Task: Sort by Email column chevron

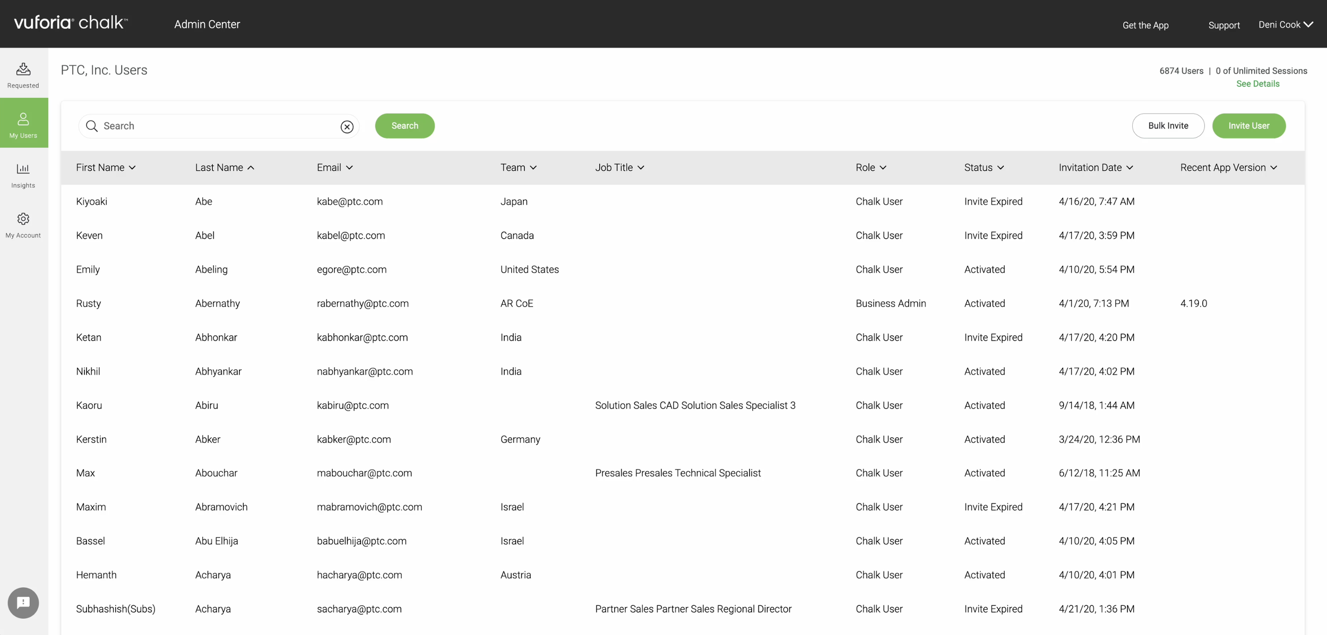Action: click(349, 168)
